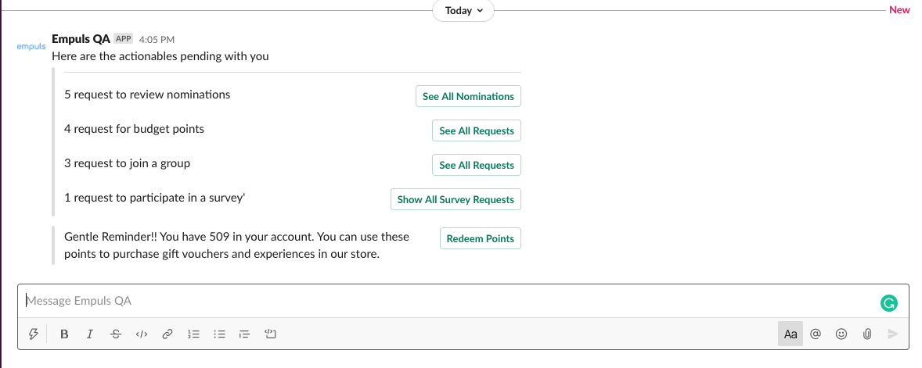The image size is (922, 368).
Task: Click See All Nominations button
Action: [468, 96]
